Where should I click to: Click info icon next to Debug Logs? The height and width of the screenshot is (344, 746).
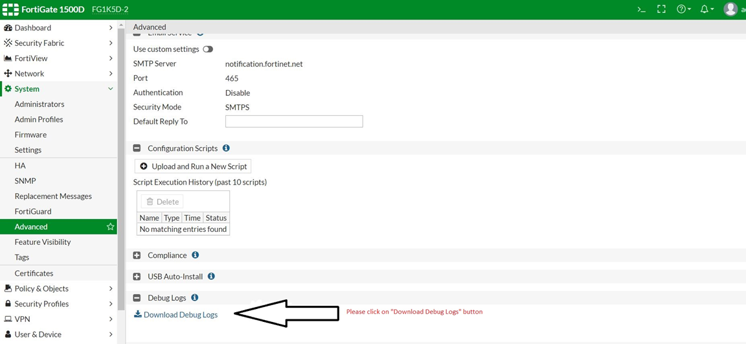tap(194, 298)
